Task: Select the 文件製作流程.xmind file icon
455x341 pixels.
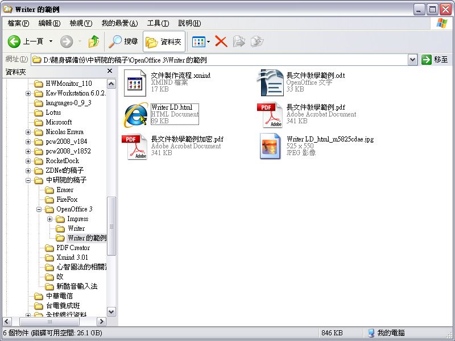Action: point(135,83)
